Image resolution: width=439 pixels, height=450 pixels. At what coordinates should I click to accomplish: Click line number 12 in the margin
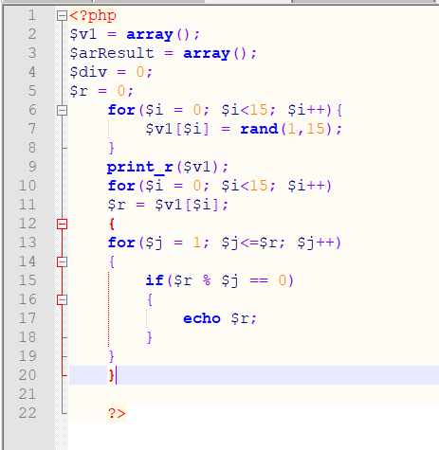coord(27,224)
